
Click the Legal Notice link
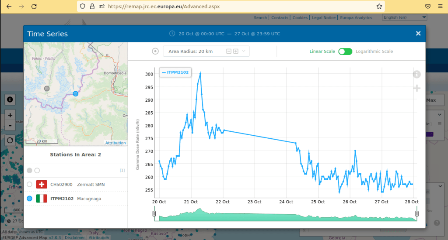coord(324,18)
